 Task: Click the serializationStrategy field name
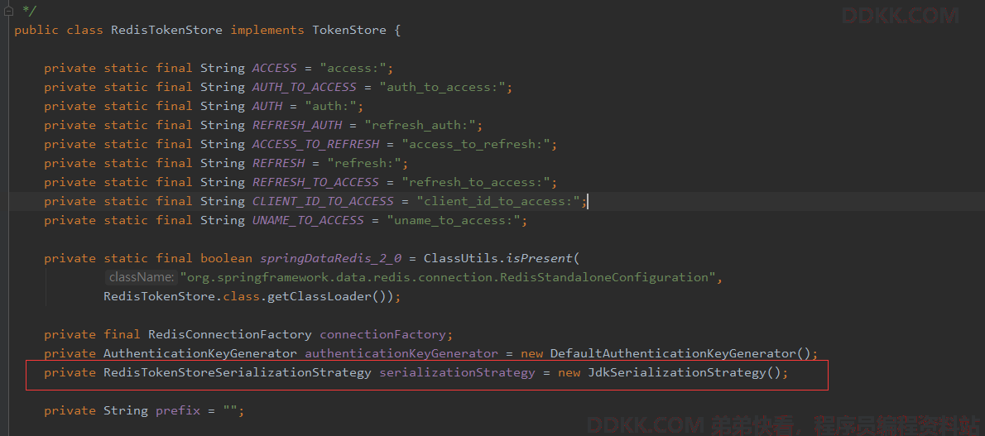point(457,372)
